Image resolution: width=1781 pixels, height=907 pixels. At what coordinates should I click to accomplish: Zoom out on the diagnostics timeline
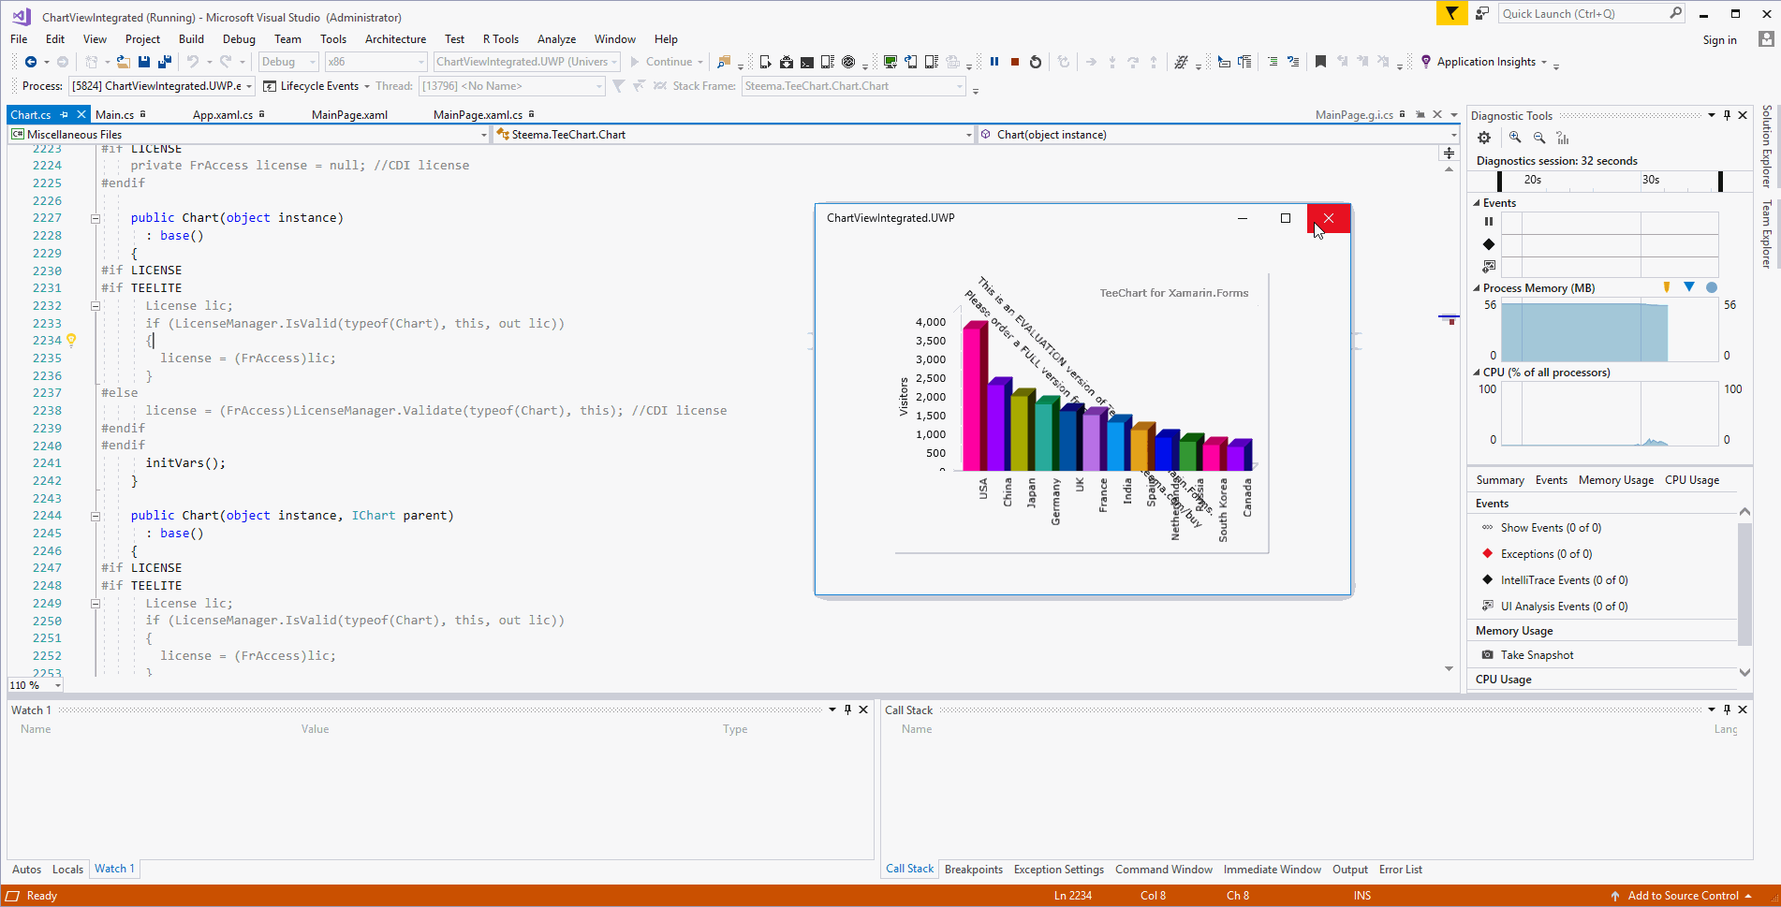point(1539,138)
